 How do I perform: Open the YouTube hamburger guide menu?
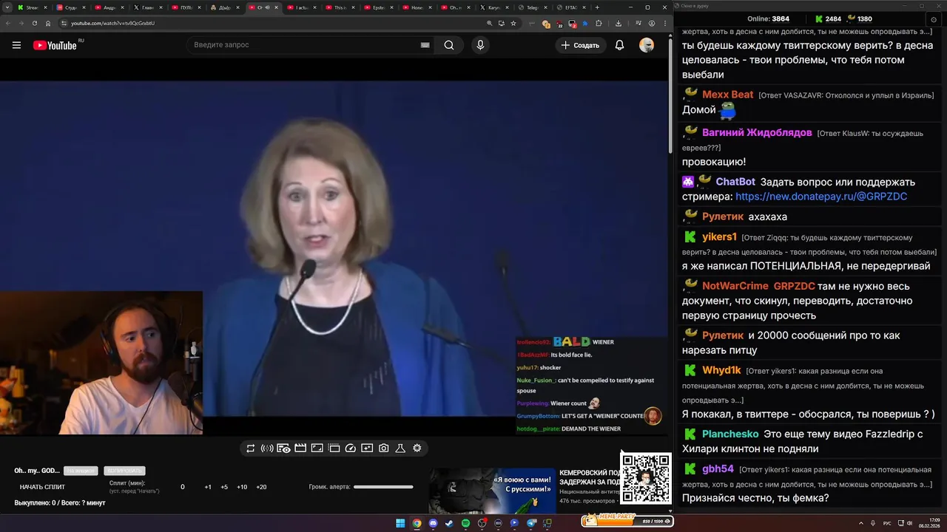pos(16,45)
